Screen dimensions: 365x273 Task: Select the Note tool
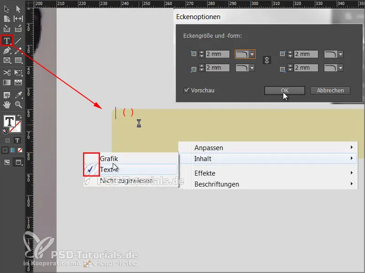click(7, 95)
